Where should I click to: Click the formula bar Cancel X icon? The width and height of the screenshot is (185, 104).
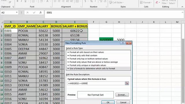[27, 12]
